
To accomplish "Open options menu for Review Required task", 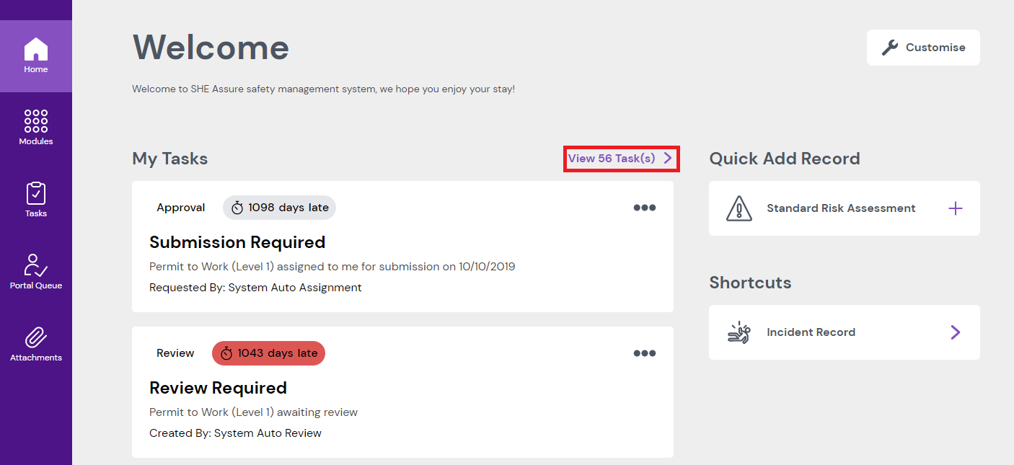I will point(644,353).
